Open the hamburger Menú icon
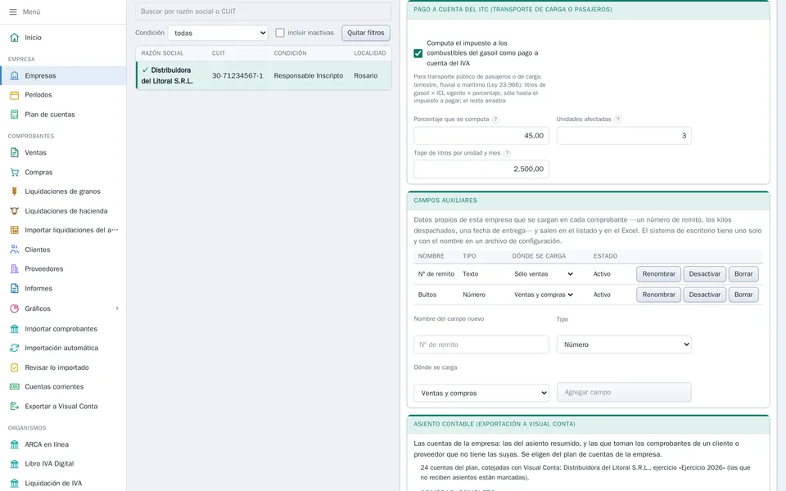Image resolution: width=786 pixels, height=491 pixels. [x=13, y=11]
